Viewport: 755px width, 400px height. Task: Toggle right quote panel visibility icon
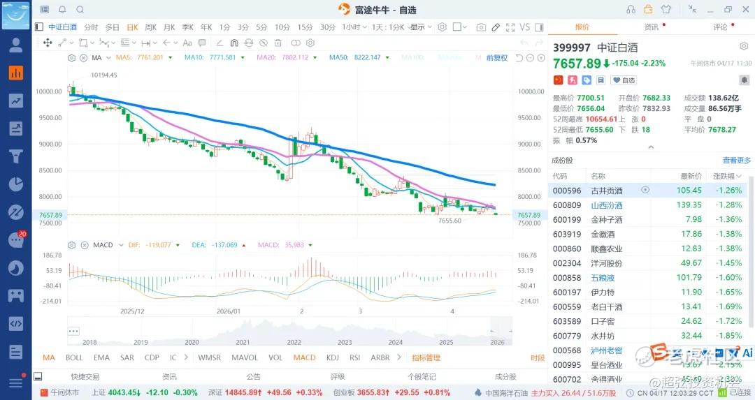(x=539, y=27)
